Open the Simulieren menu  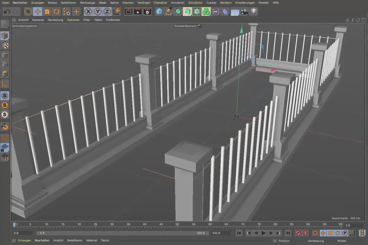[195, 2]
